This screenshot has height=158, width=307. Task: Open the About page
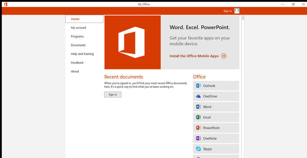75,72
